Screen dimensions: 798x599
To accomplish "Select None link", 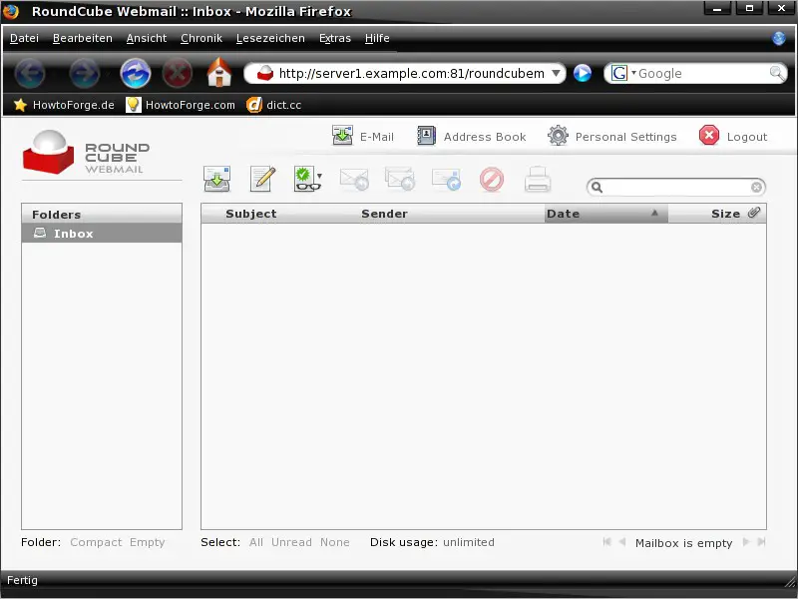I will (x=334, y=542).
